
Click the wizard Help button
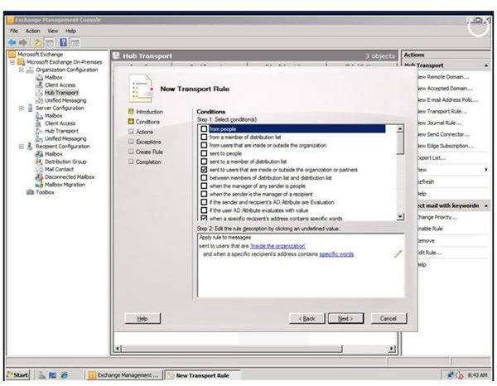142,319
